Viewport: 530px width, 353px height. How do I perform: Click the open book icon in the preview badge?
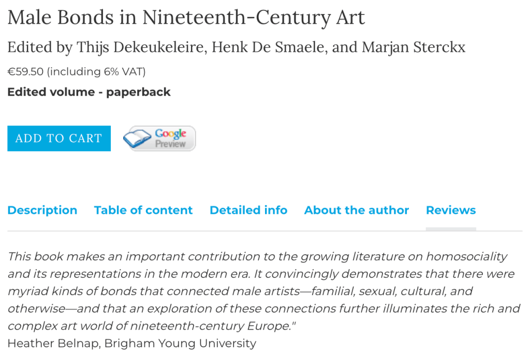138,139
